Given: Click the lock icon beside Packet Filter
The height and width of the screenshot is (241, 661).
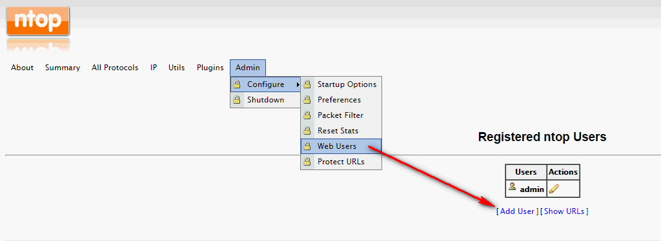Looking at the screenshot, I should [x=308, y=115].
